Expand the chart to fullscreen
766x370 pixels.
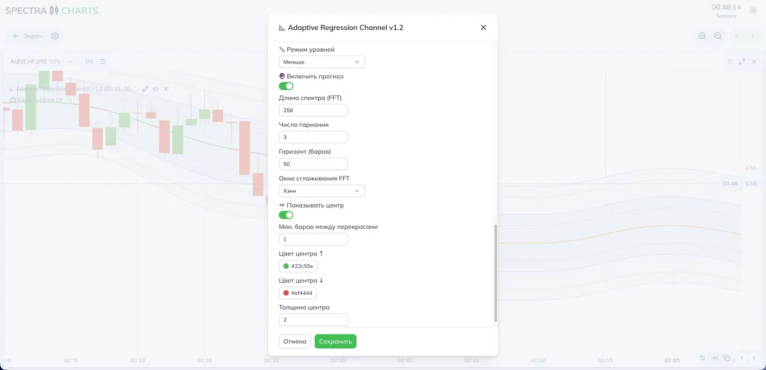[x=742, y=62]
